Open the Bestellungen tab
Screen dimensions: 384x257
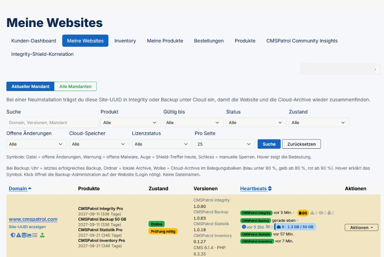209,41
